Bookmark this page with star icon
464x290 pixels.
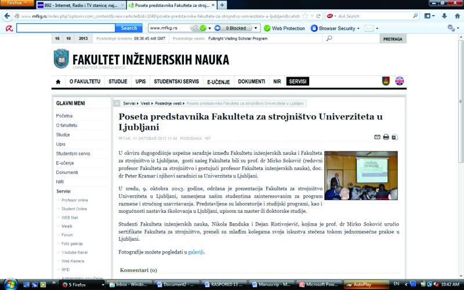point(306,16)
